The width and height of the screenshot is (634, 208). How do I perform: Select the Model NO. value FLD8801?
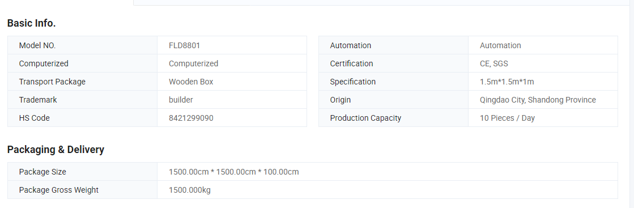pos(184,45)
